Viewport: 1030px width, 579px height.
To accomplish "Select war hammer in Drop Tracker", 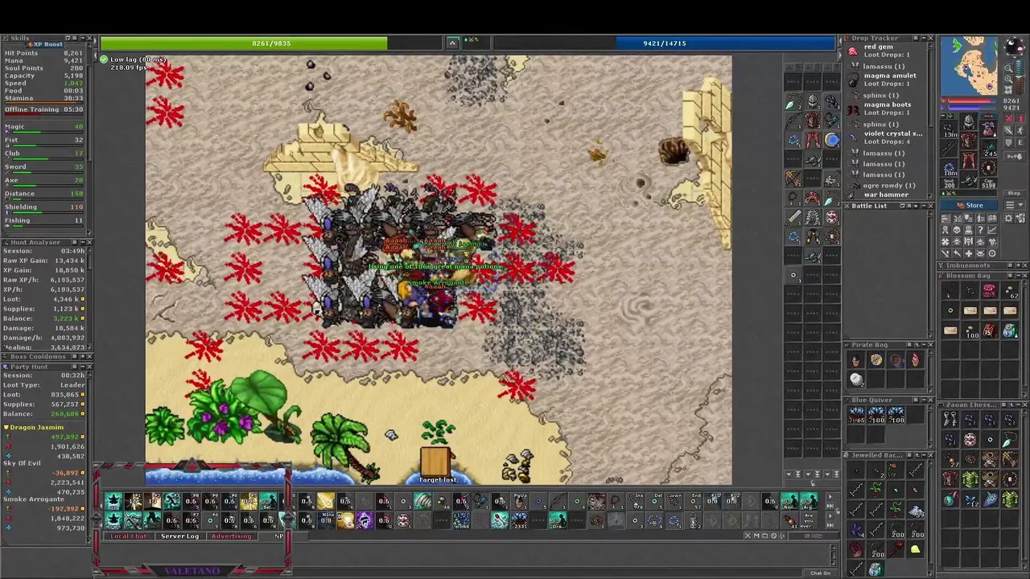I will (886, 195).
